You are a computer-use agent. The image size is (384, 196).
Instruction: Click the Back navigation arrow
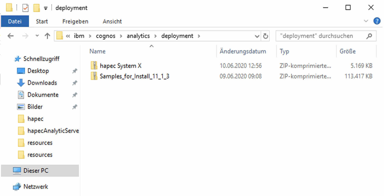10,36
